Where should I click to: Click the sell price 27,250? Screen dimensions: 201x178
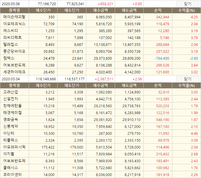pyautogui.click(x=77, y=72)
